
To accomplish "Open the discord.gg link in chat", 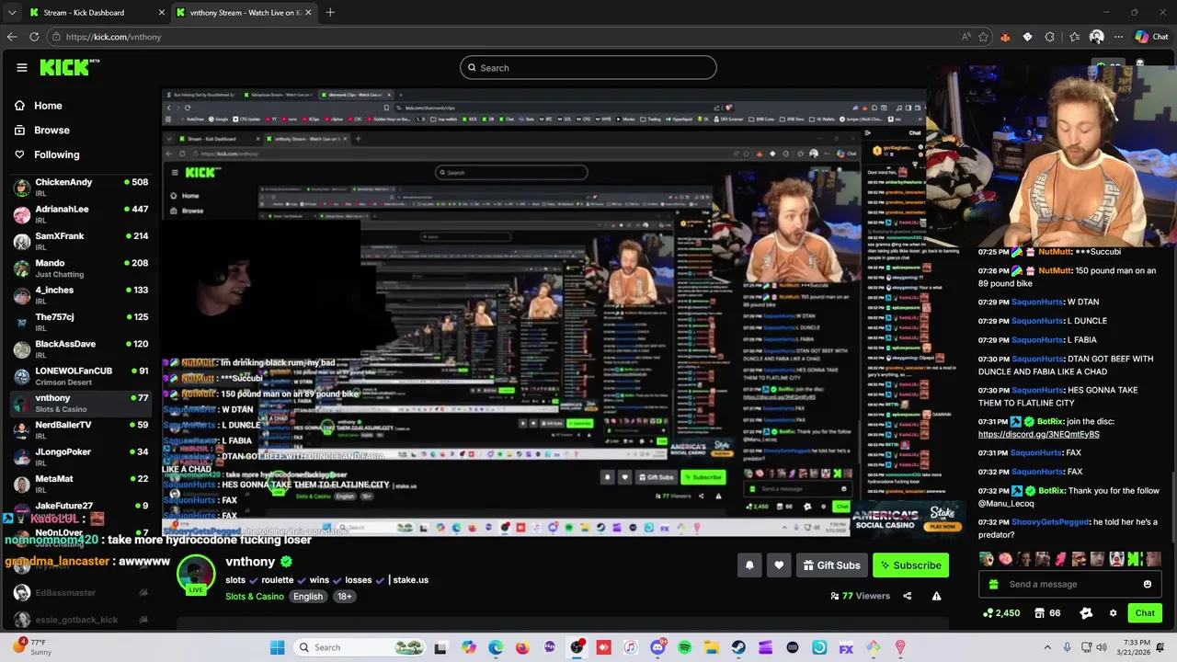I will tap(1038, 434).
